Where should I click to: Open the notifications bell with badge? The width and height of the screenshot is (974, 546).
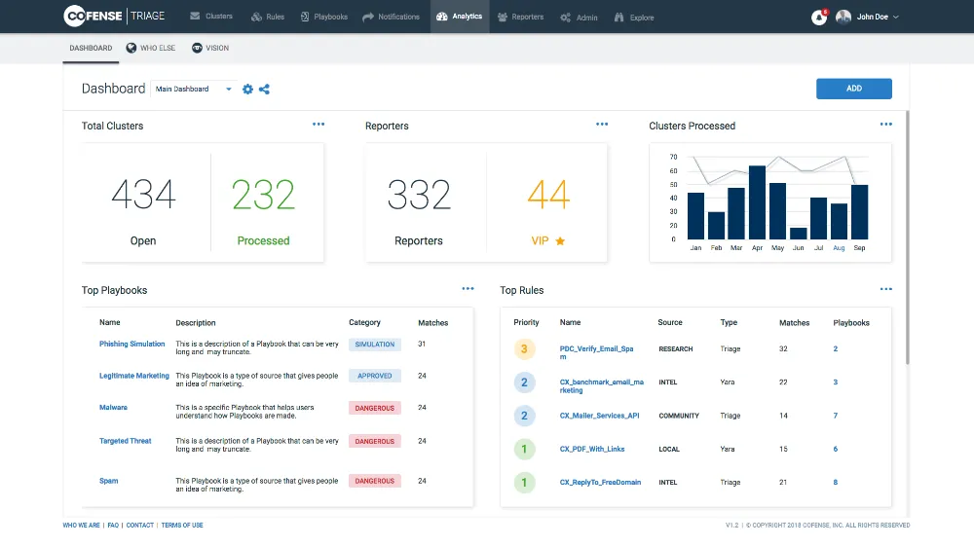tap(819, 17)
